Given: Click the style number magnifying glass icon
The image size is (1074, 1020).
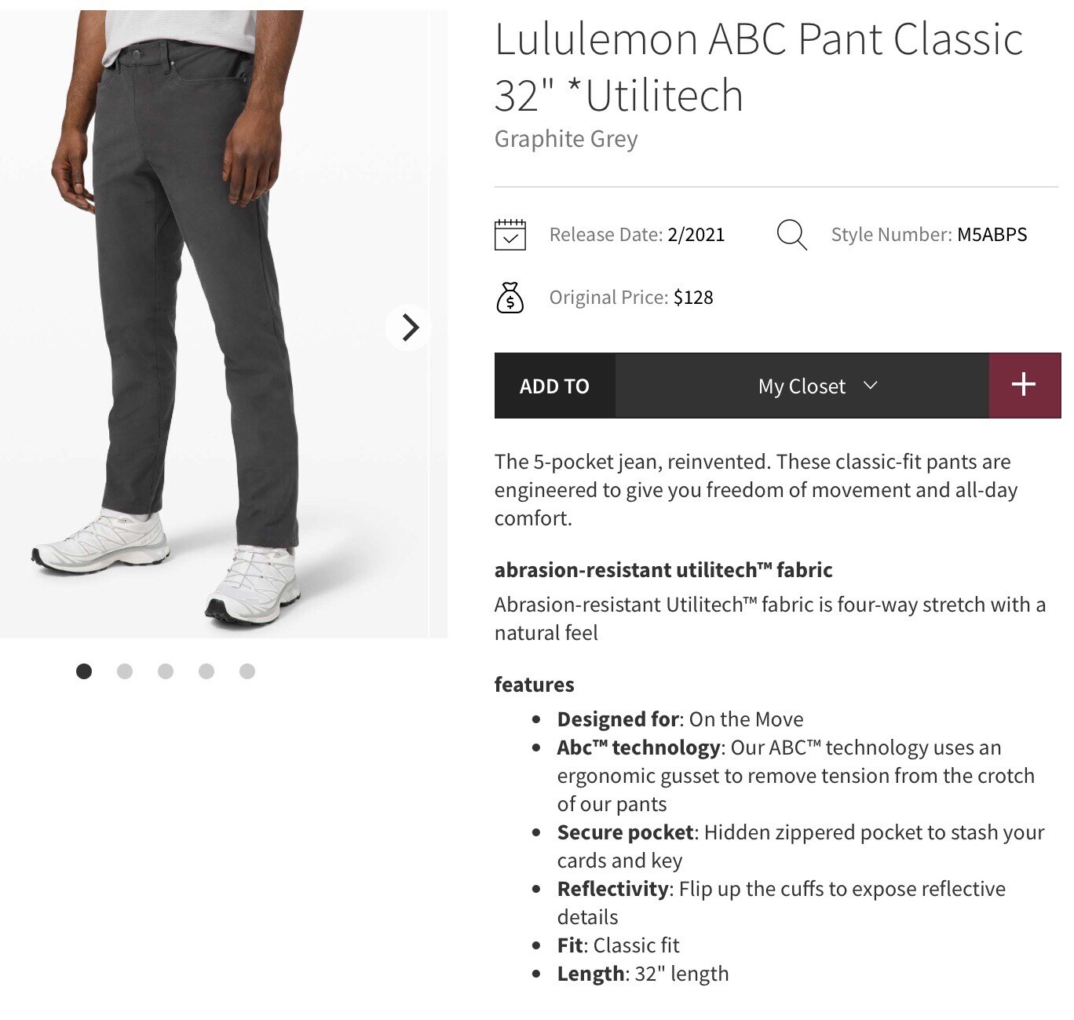Looking at the screenshot, I should (791, 234).
